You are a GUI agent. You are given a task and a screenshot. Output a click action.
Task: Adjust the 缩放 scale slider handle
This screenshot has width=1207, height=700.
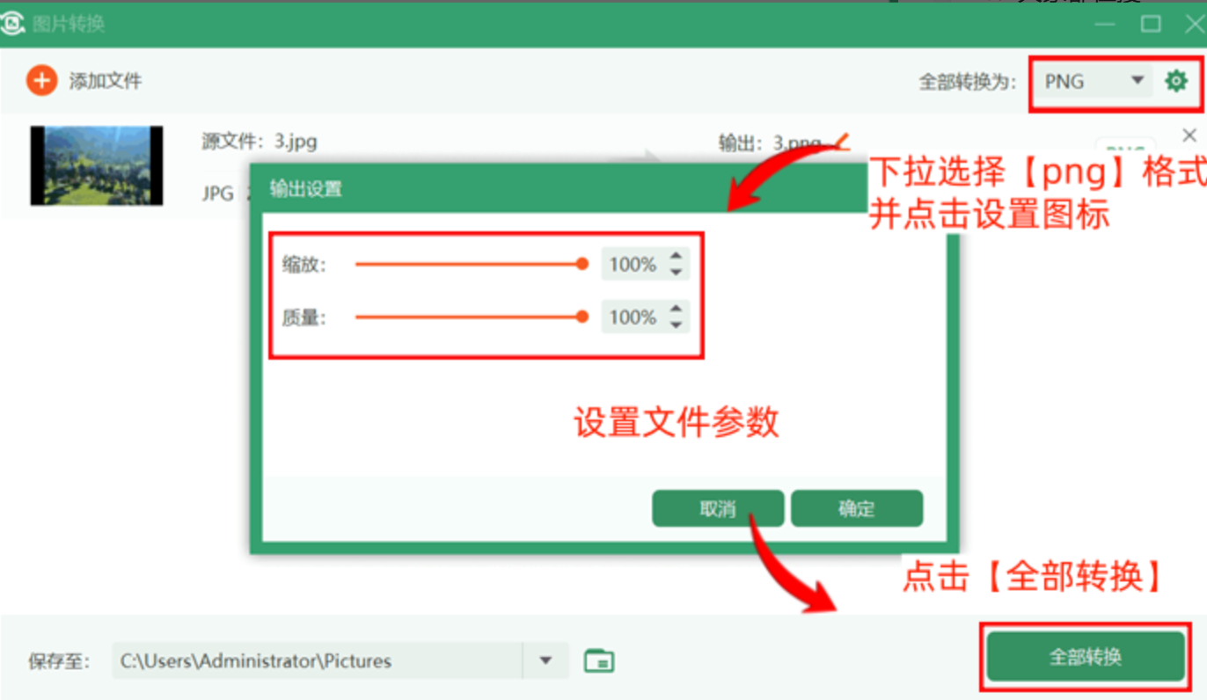point(582,264)
